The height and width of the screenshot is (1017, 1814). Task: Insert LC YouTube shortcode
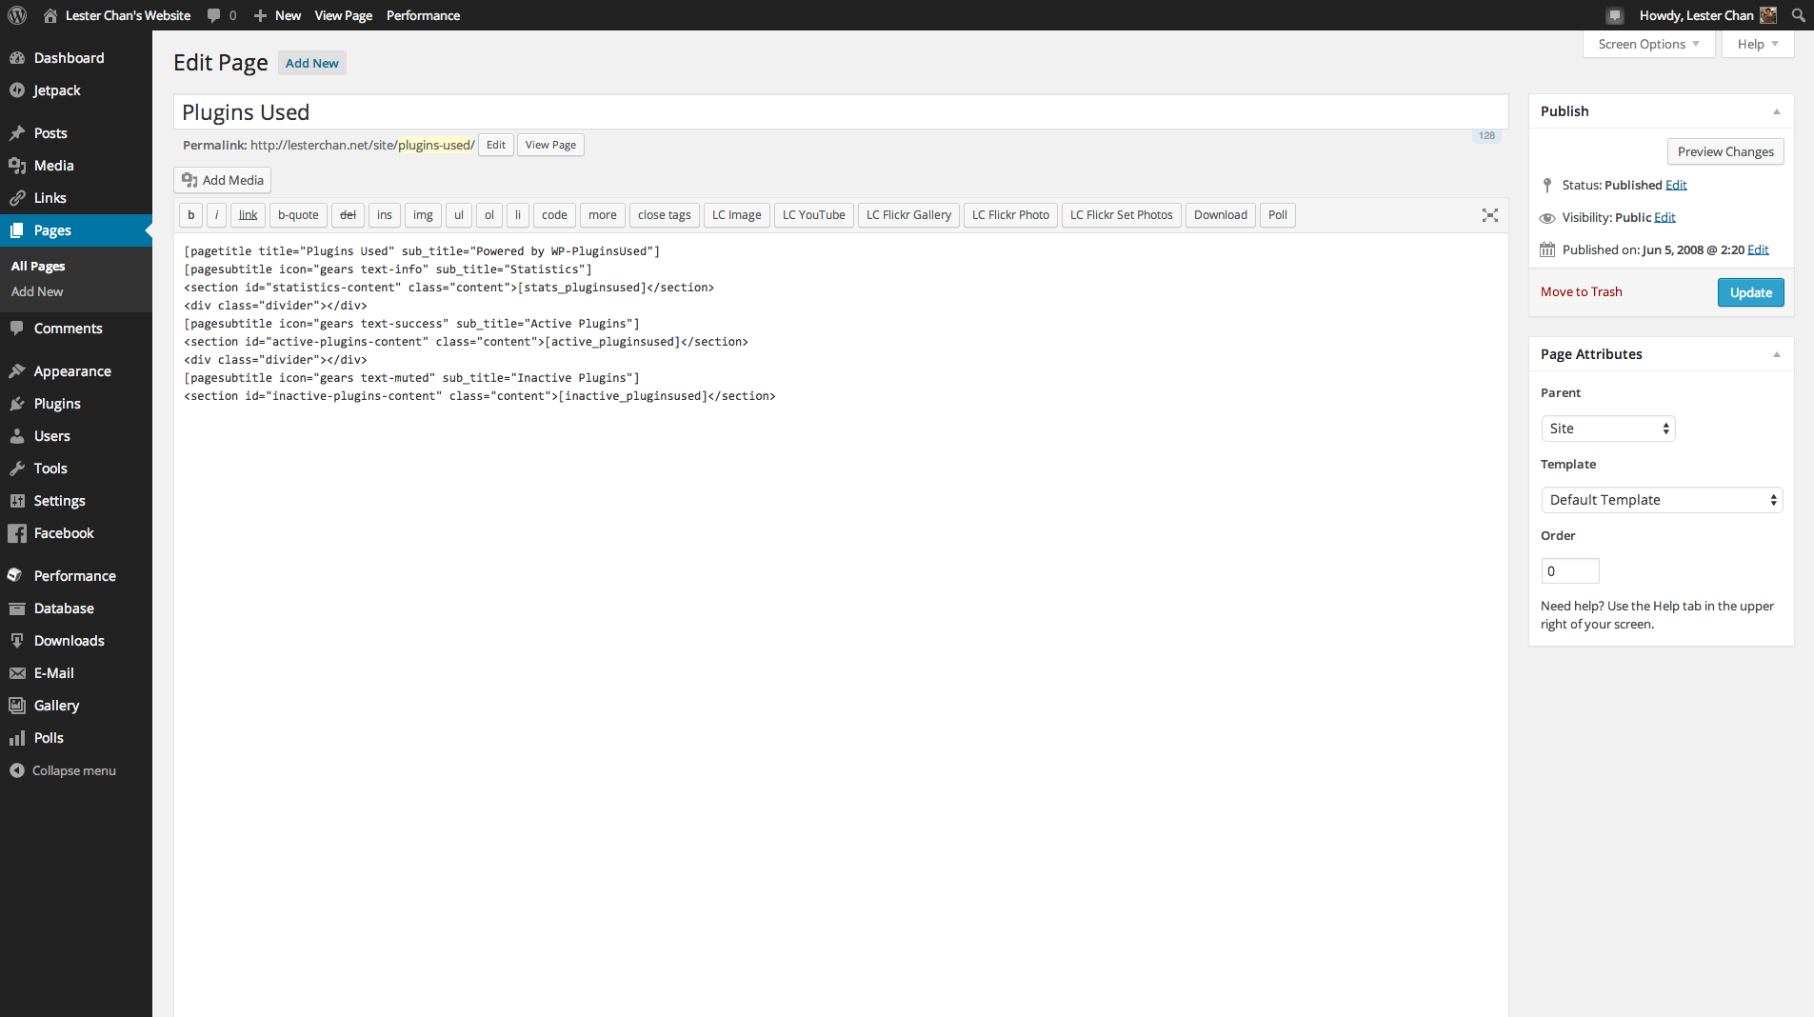[813, 215]
